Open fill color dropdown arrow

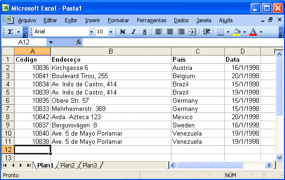tap(244, 32)
